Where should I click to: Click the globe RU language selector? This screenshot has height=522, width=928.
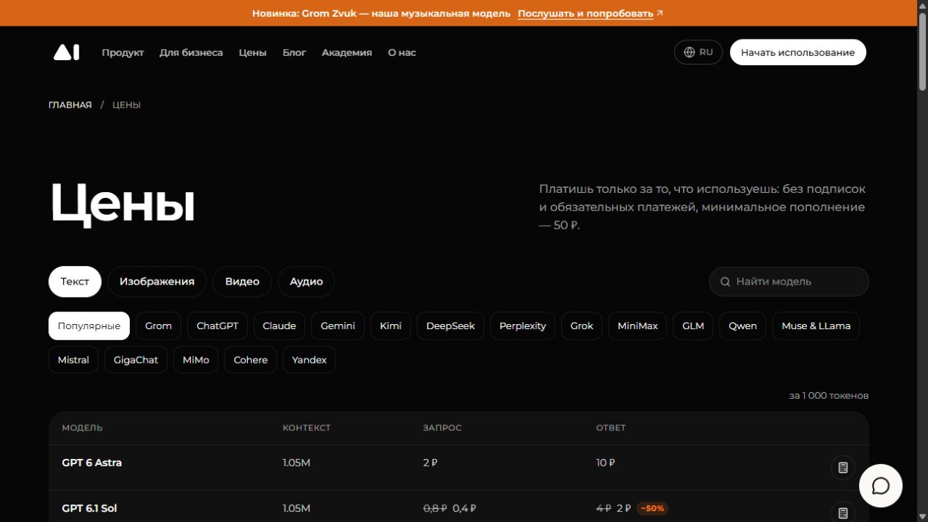698,52
